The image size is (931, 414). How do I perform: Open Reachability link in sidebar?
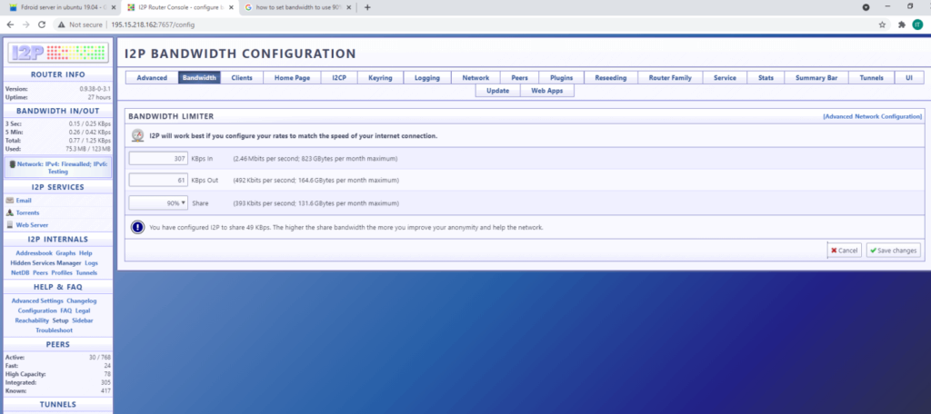pyautogui.click(x=32, y=320)
